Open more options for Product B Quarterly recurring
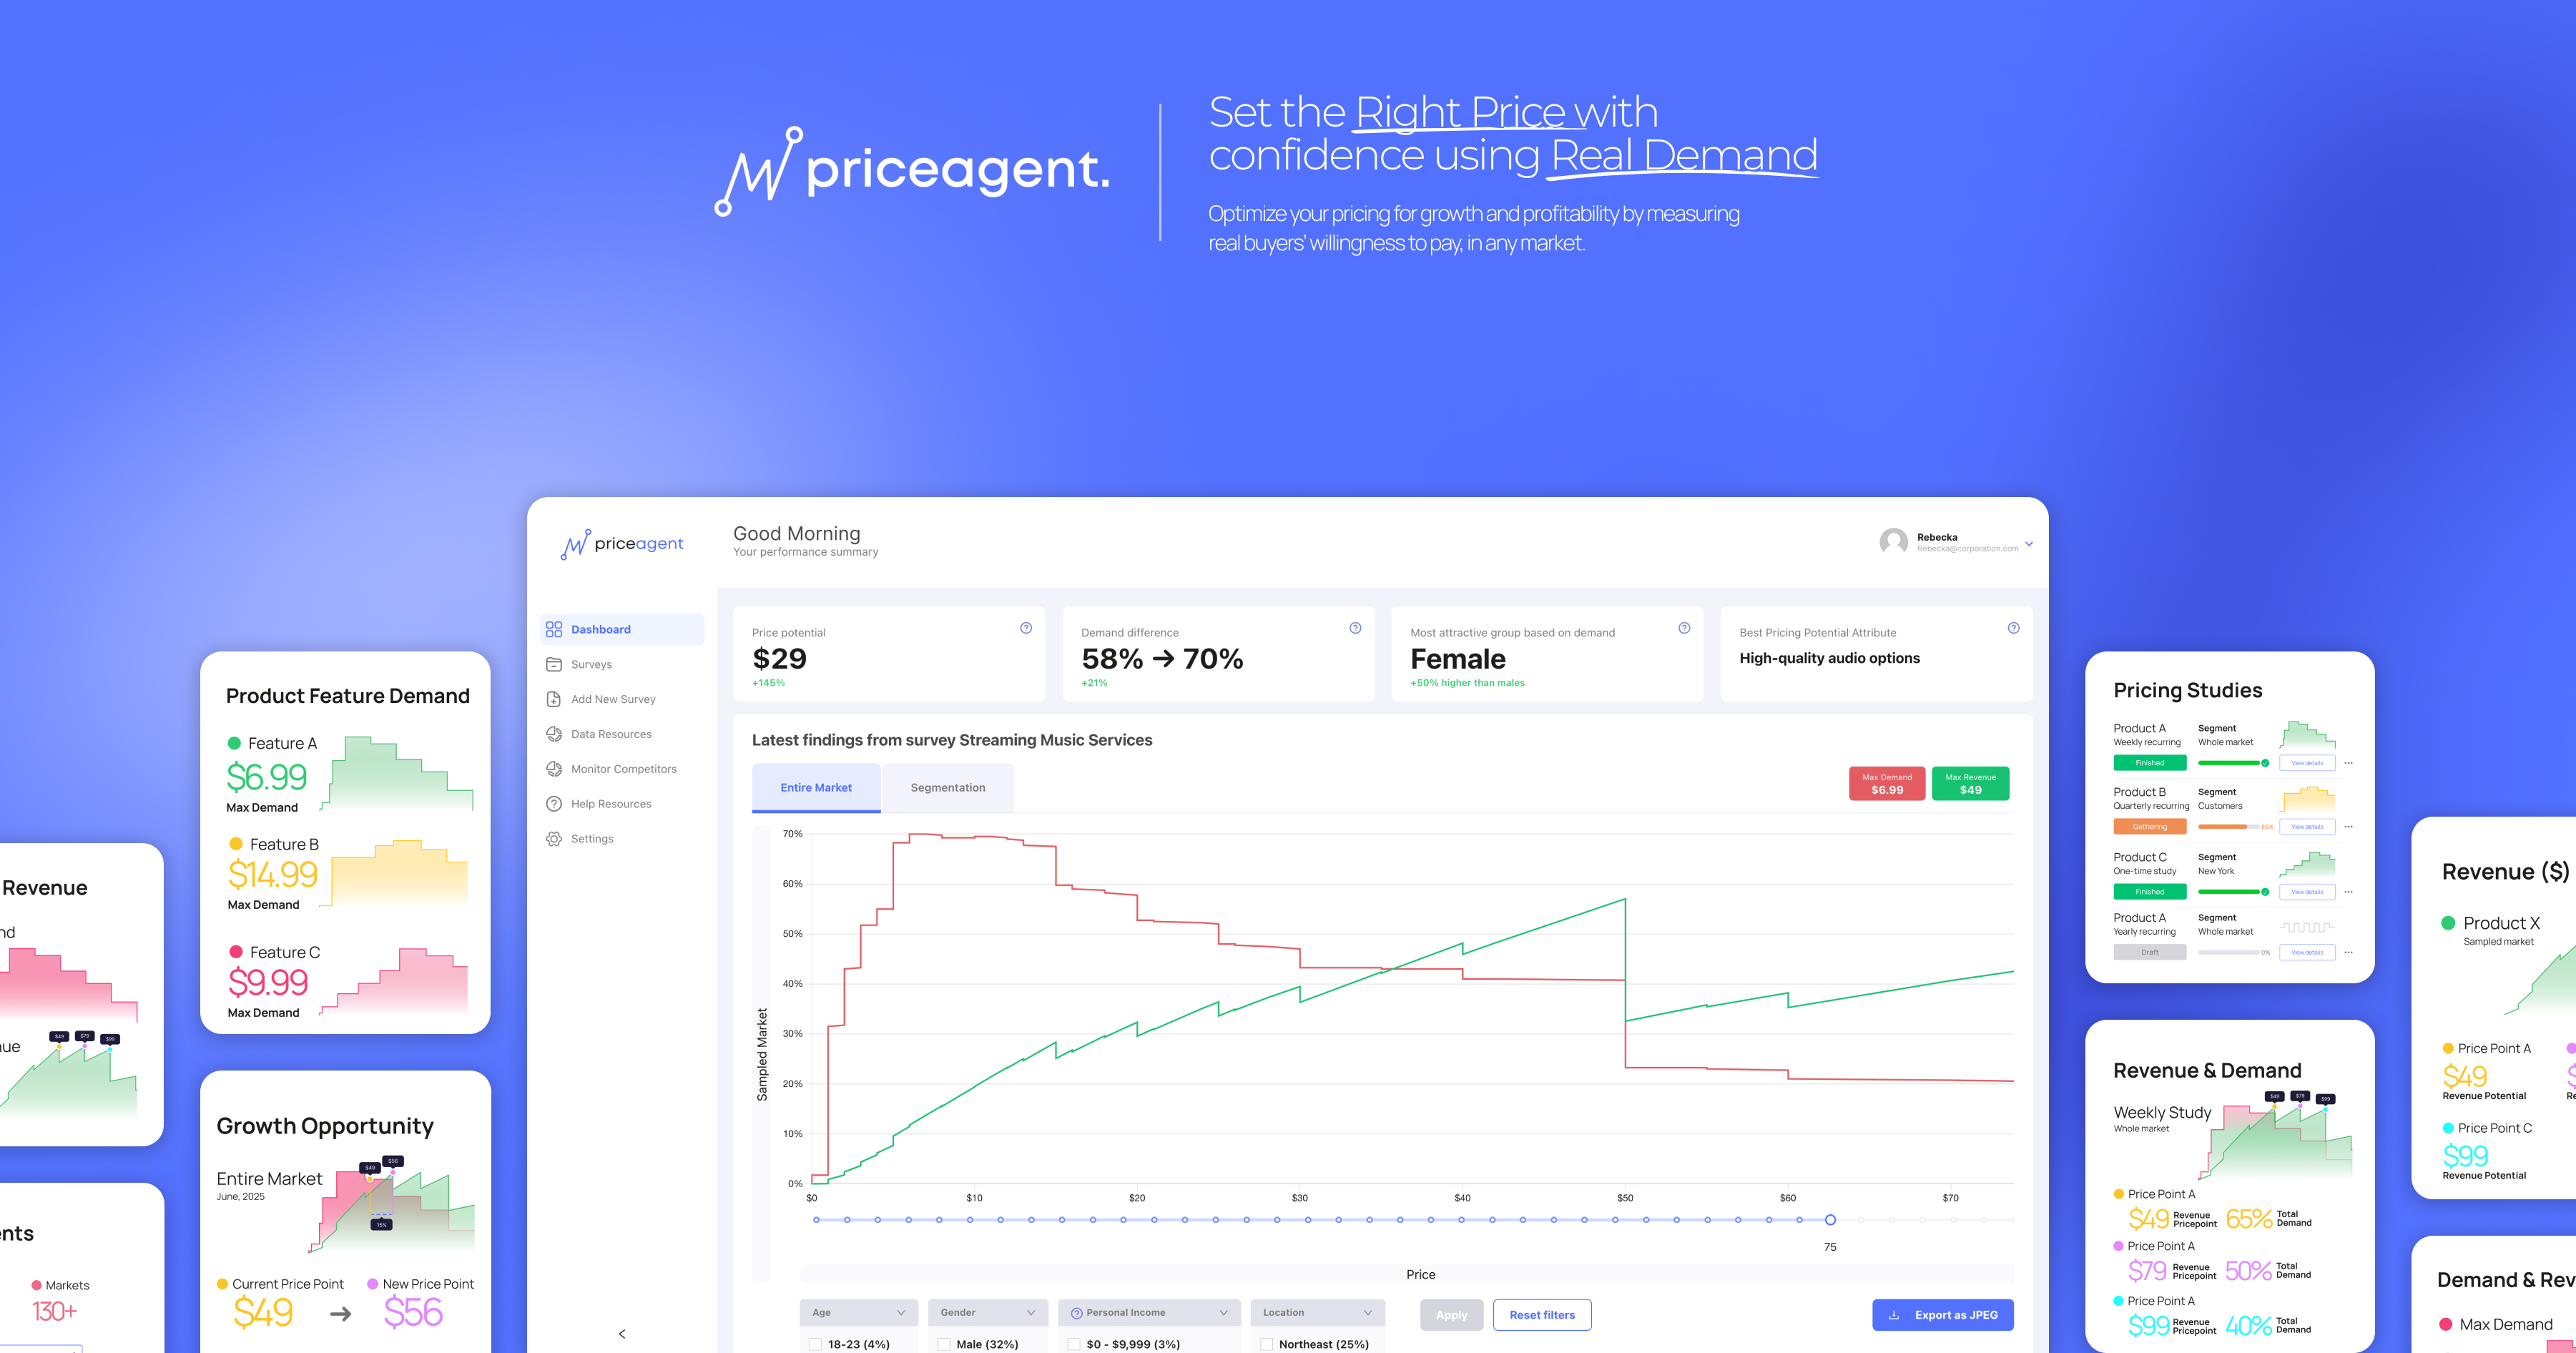This screenshot has height=1353, width=2576. [x=2348, y=827]
